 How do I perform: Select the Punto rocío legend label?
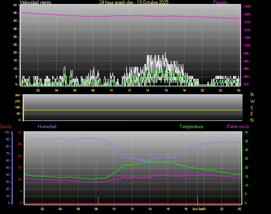237,127
